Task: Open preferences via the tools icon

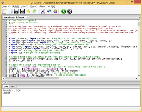Action: pyautogui.click(x=43, y=11)
